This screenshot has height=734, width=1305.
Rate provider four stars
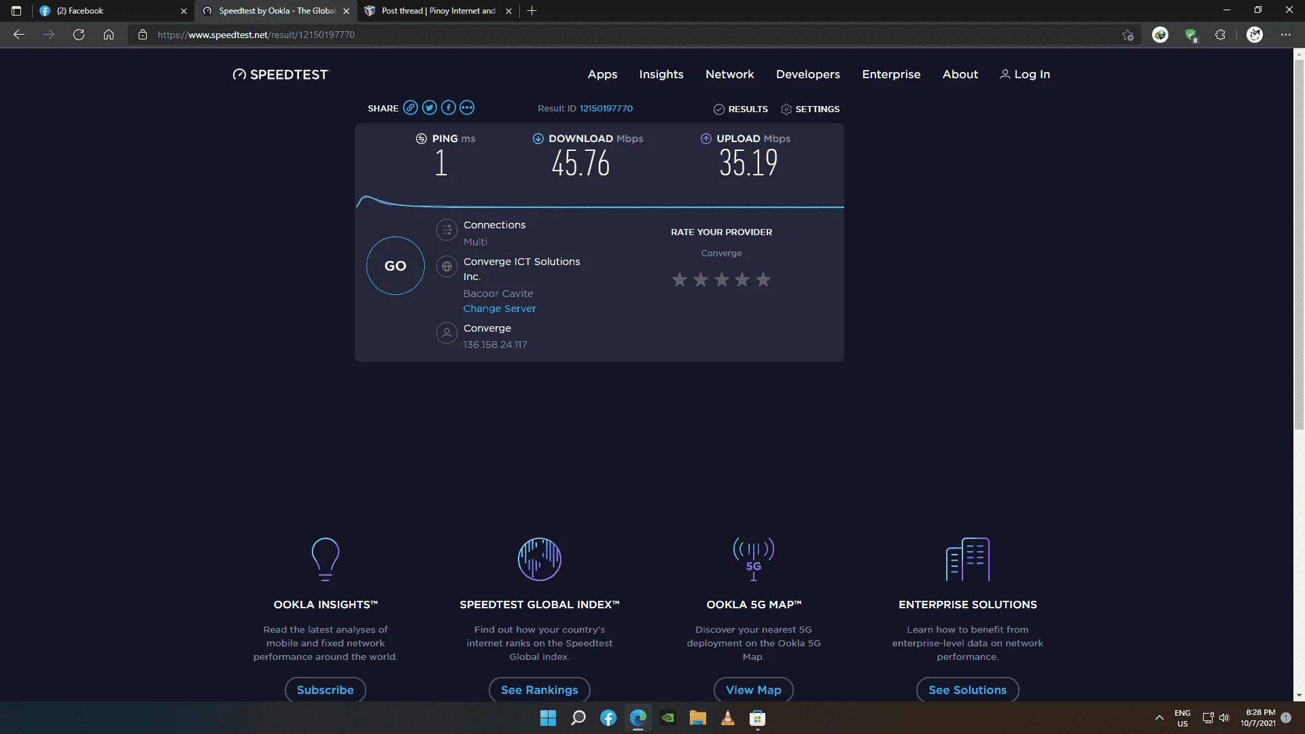pos(742,279)
